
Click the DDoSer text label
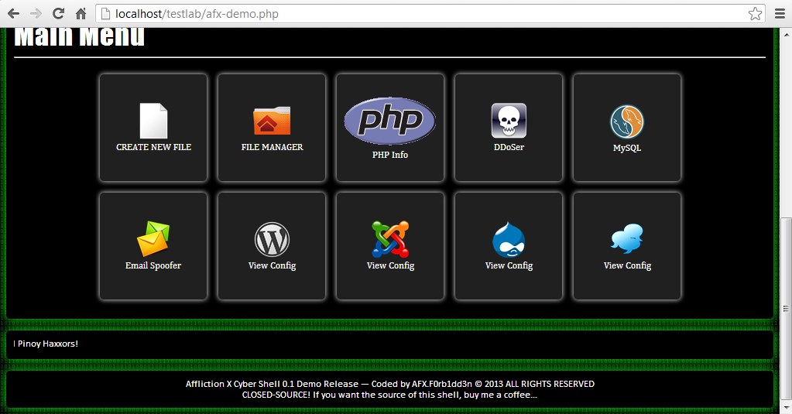(x=509, y=147)
